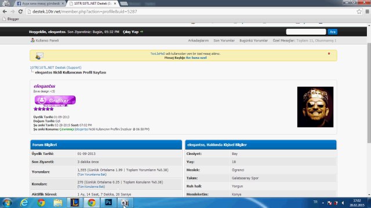Click Galatasaray Spor team value
The height and width of the screenshot is (208, 371).
coord(245,178)
